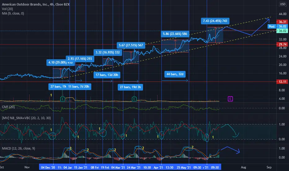The height and width of the screenshot is (171, 289).
Task: Click the 19 Feb date marker
Action: (x=105, y=168)
